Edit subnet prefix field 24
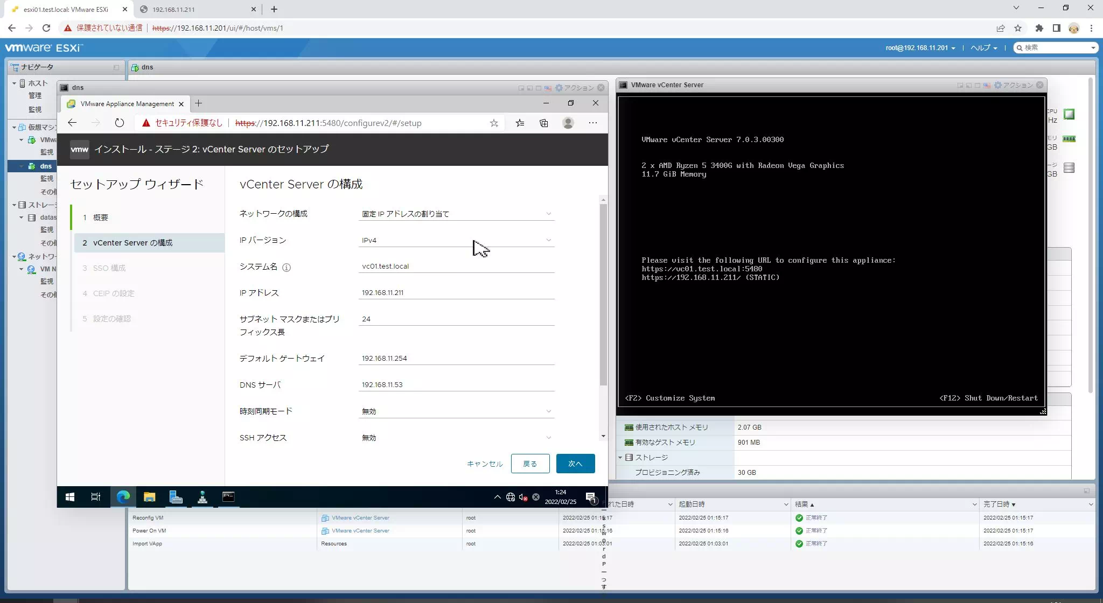 pos(456,319)
